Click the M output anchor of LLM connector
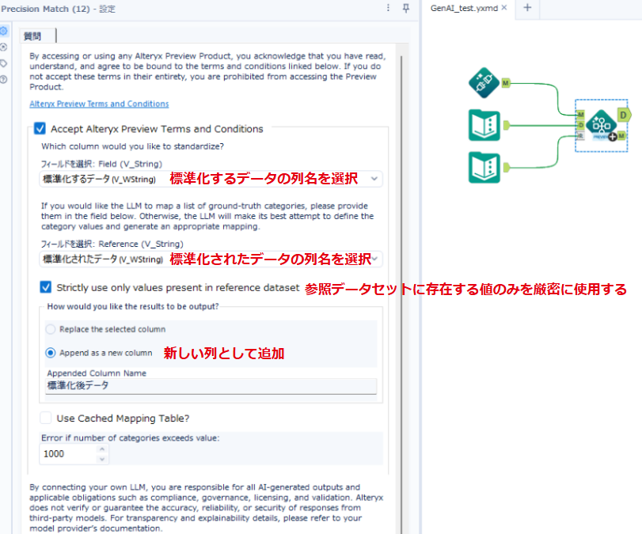This screenshot has height=534, width=642. 506,83
